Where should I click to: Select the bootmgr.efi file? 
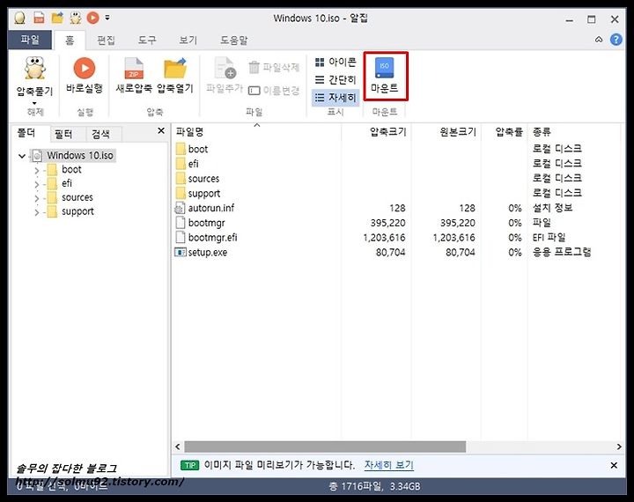pos(212,238)
